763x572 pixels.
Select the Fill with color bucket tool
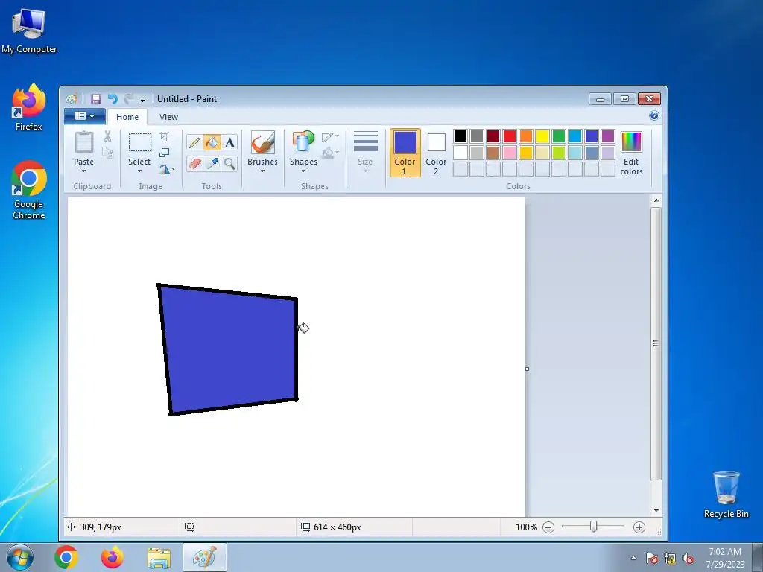pyautogui.click(x=212, y=142)
